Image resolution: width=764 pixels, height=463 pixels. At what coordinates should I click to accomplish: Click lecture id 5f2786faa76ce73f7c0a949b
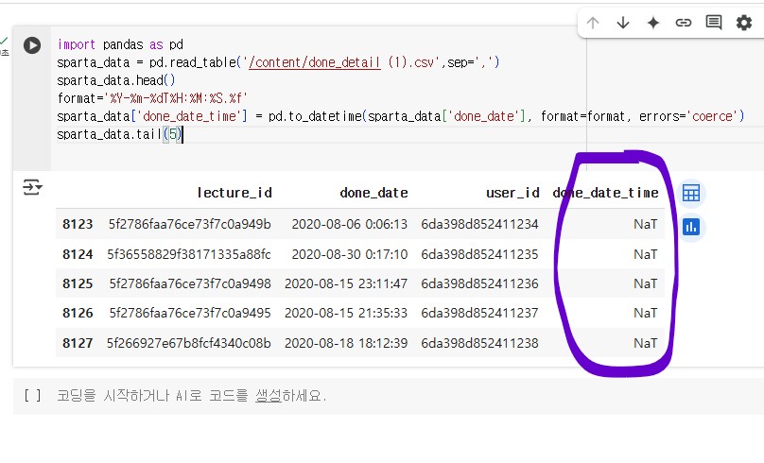coord(189,225)
